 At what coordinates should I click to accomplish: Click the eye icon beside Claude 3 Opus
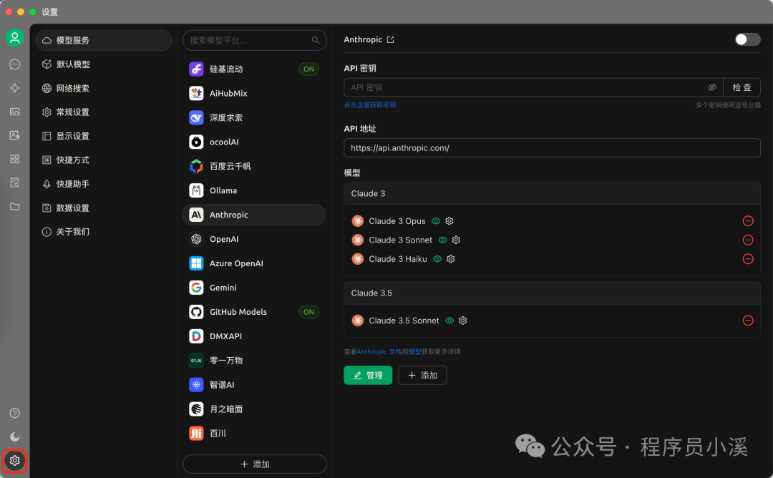pyautogui.click(x=436, y=221)
